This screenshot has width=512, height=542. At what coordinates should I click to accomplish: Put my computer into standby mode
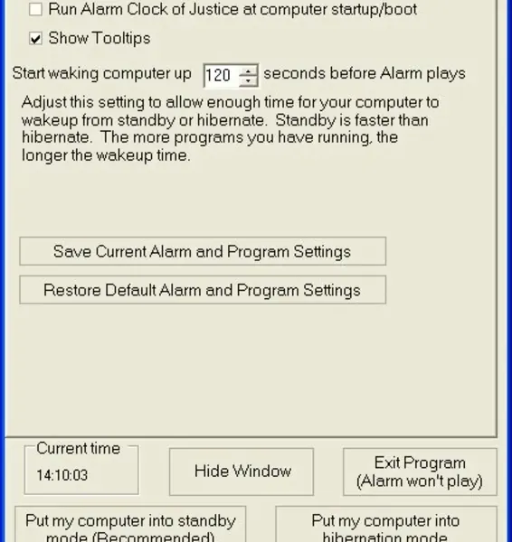click(130, 524)
